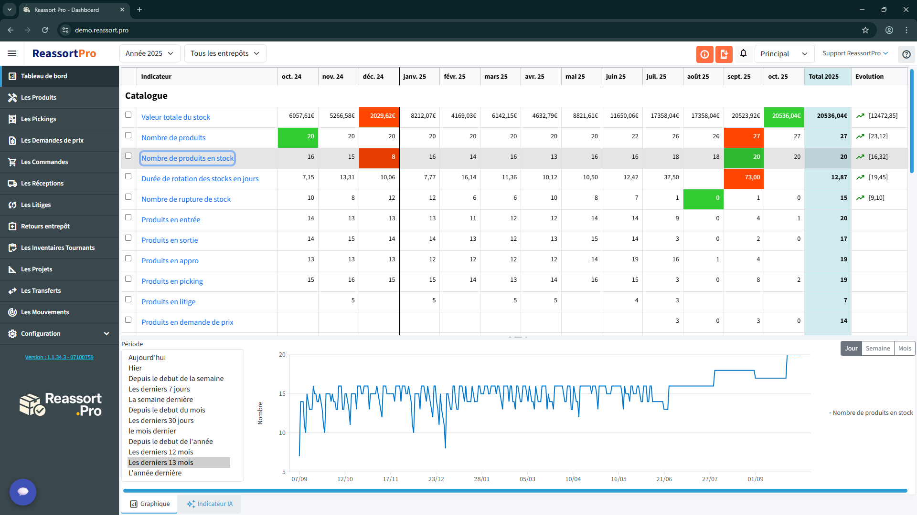Select Semaine in the period switcher

[x=877, y=348]
